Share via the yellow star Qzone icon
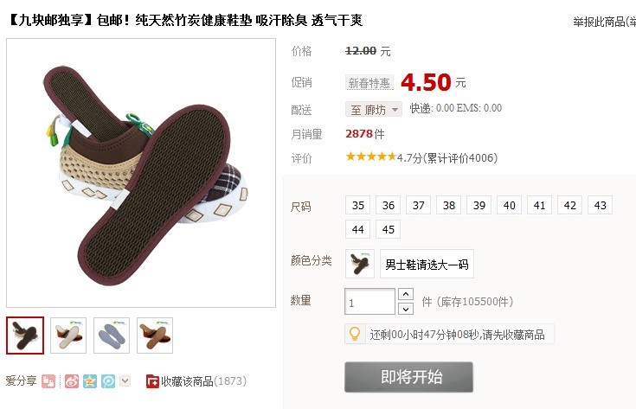This screenshot has width=636, height=409. coord(90,381)
